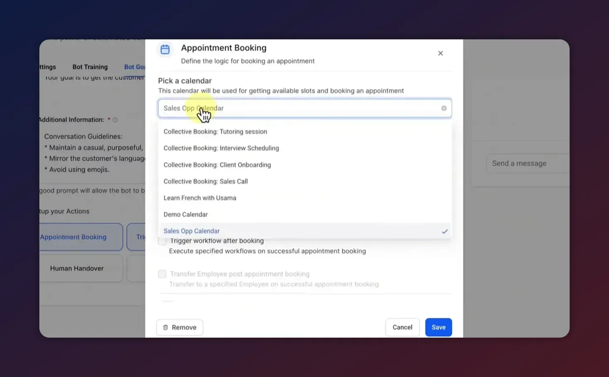Select Demo Calendar from the calendar list
609x377 pixels.
(x=186, y=214)
